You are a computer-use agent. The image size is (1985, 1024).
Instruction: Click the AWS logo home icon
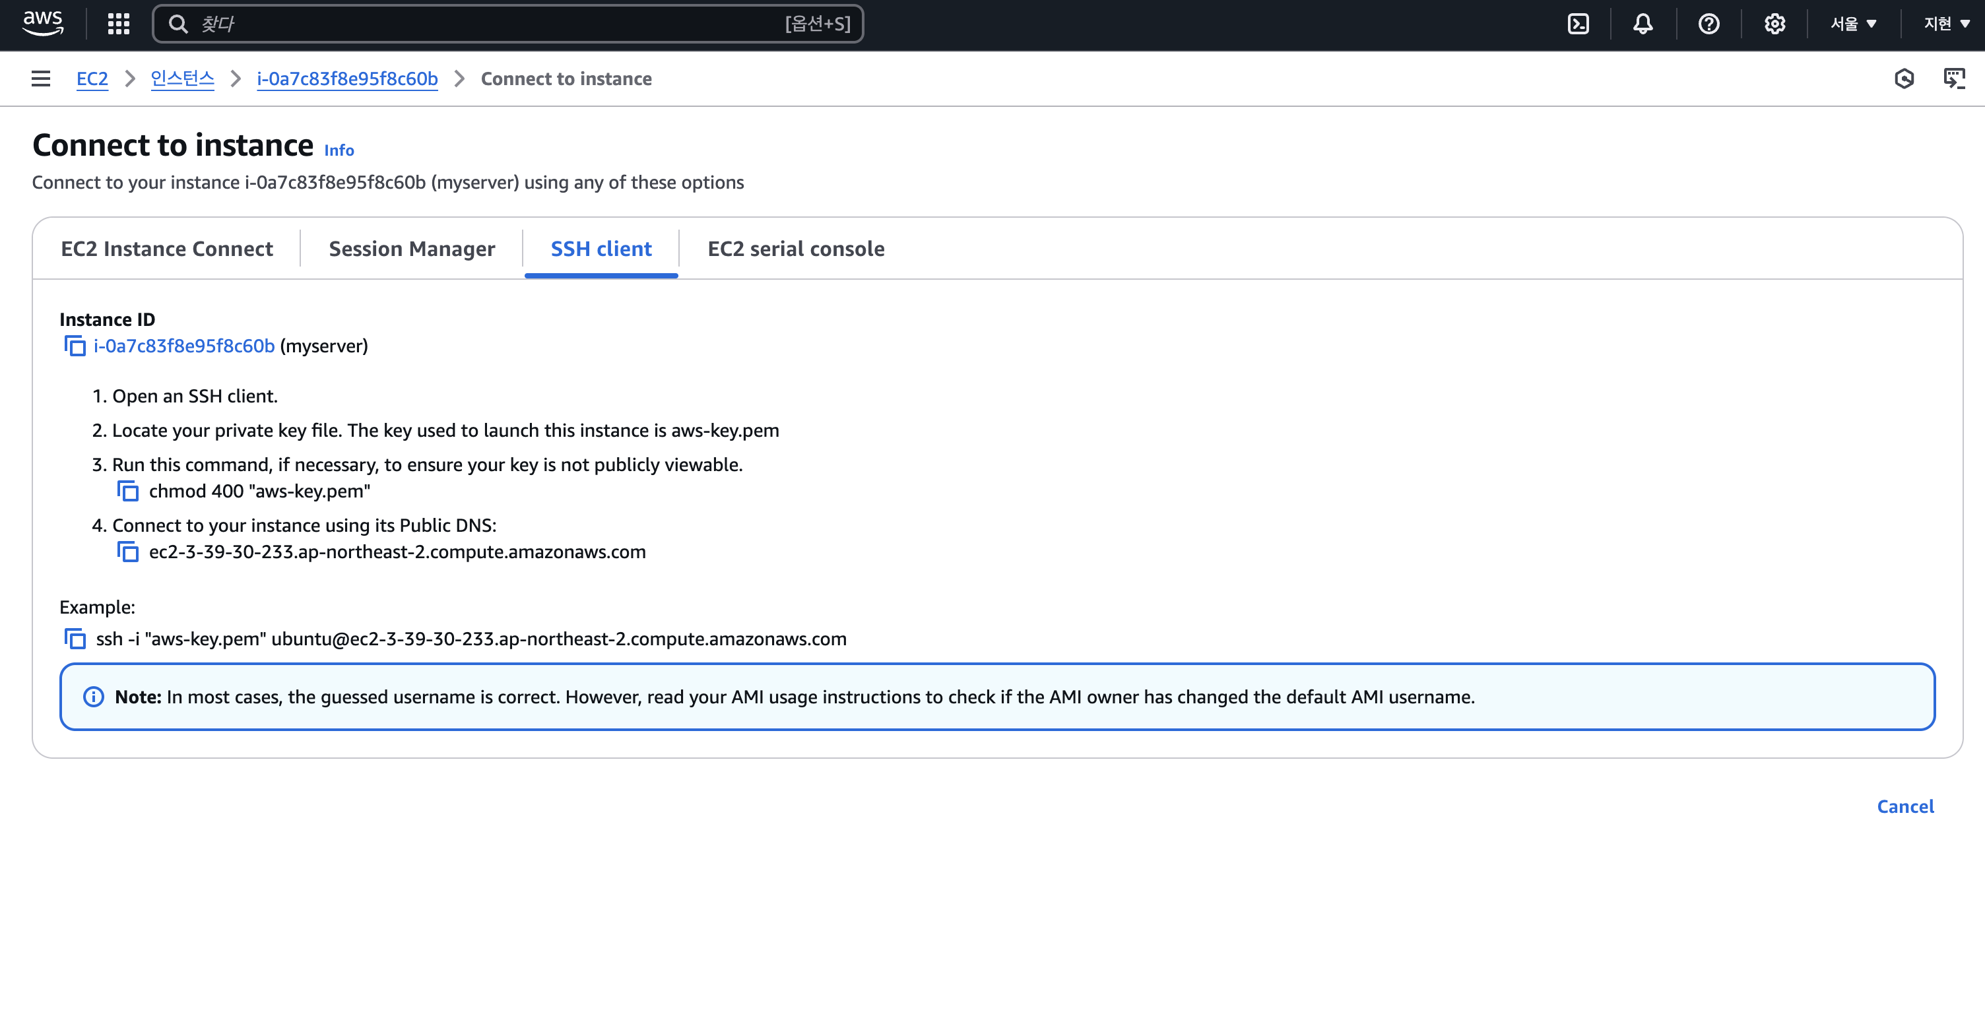coord(42,23)
